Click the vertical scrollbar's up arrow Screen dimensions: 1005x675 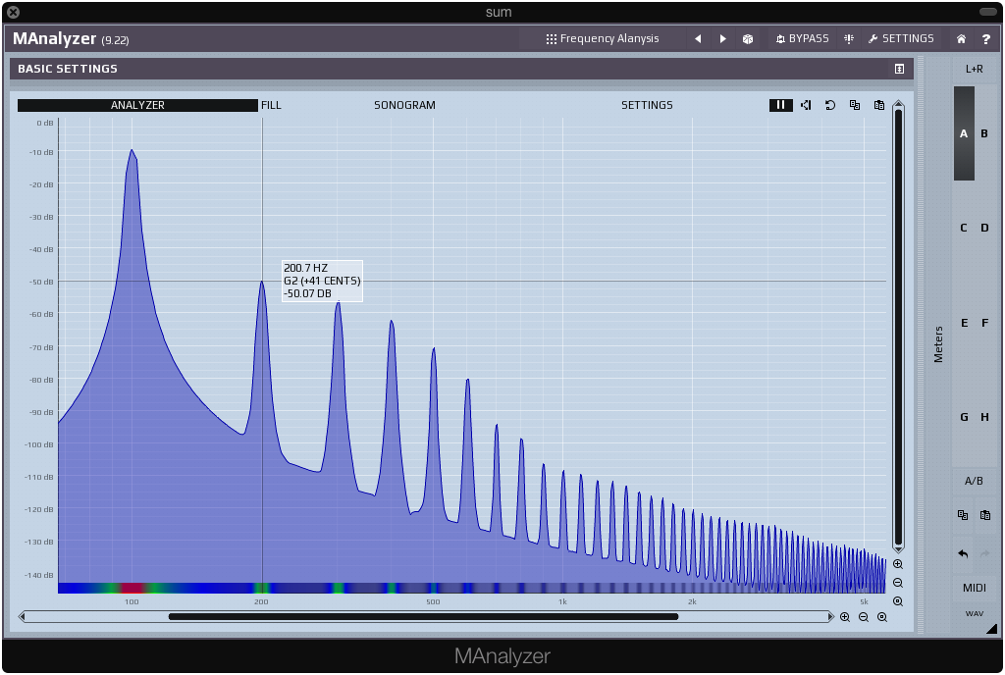(x=898, y=105)
